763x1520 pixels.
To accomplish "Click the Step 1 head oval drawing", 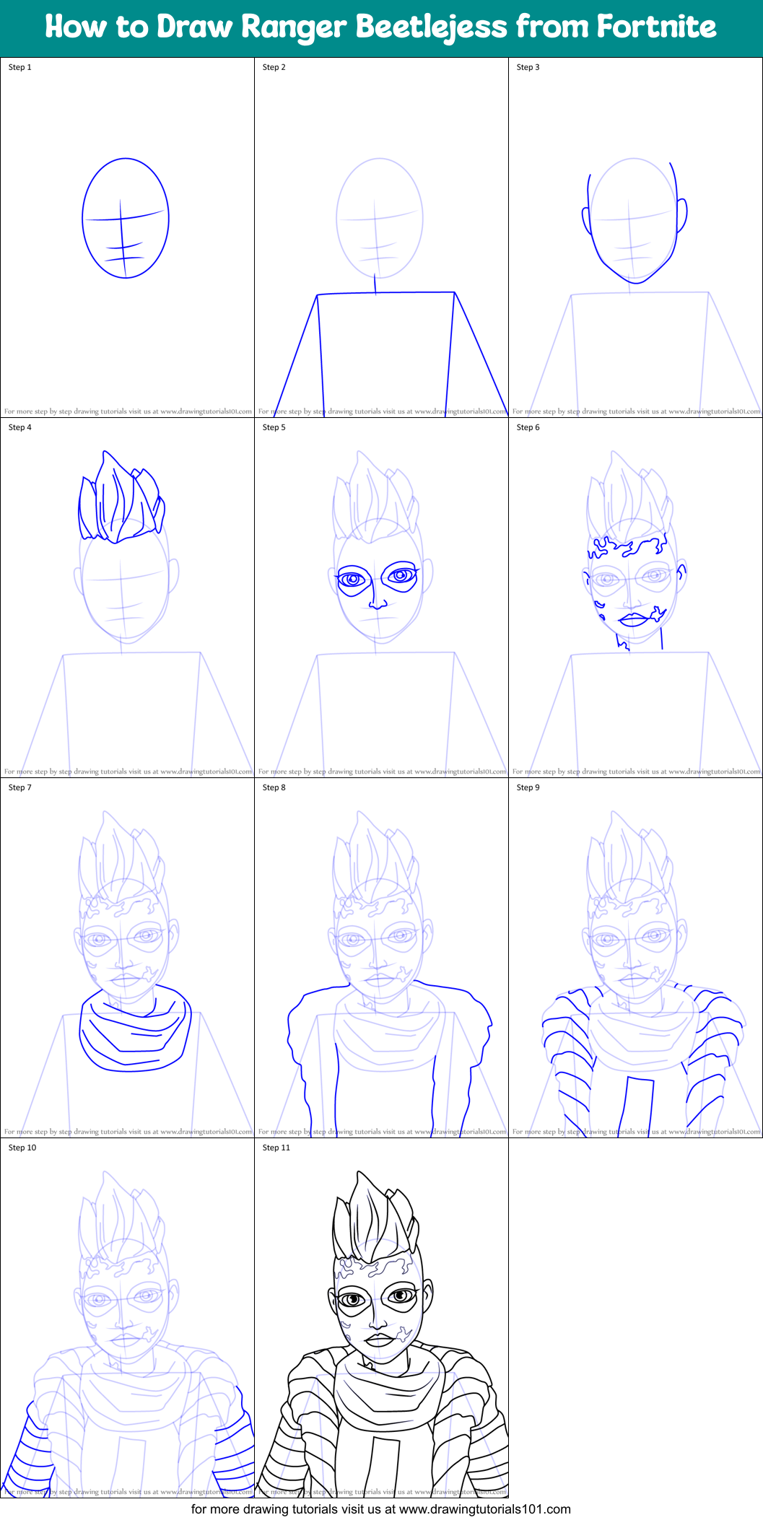I will (x=126, y=218).
